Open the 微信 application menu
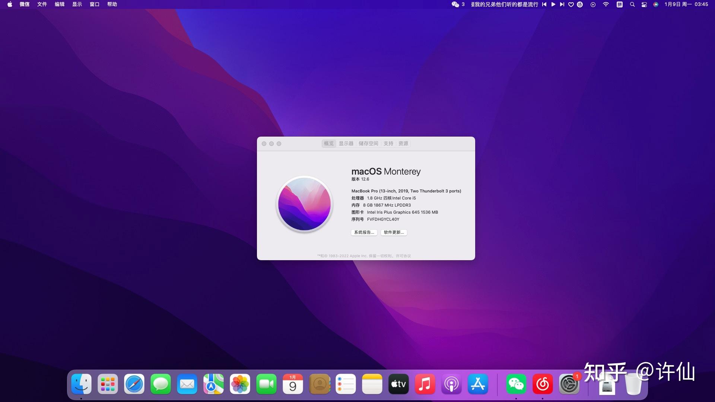Viewport: 715px width, 402px height. [x=25, y=4]
